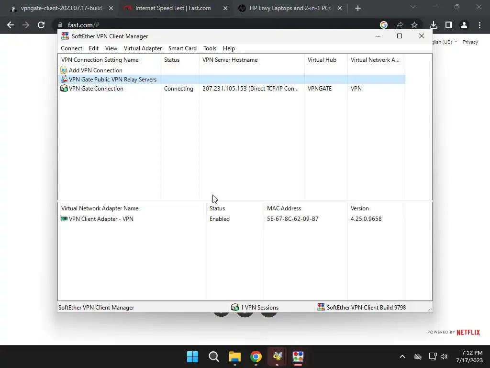Screen dimensions: 490x368
Task: Select the VPN Client Adapter - VPN row
Action: coord(231,218)
